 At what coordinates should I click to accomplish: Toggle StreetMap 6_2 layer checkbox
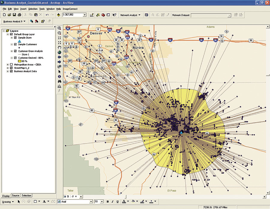coord(11,68)
